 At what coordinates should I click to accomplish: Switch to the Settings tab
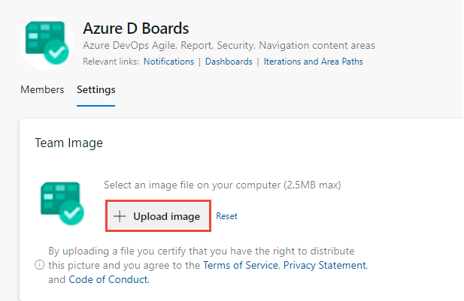(96, 89)
